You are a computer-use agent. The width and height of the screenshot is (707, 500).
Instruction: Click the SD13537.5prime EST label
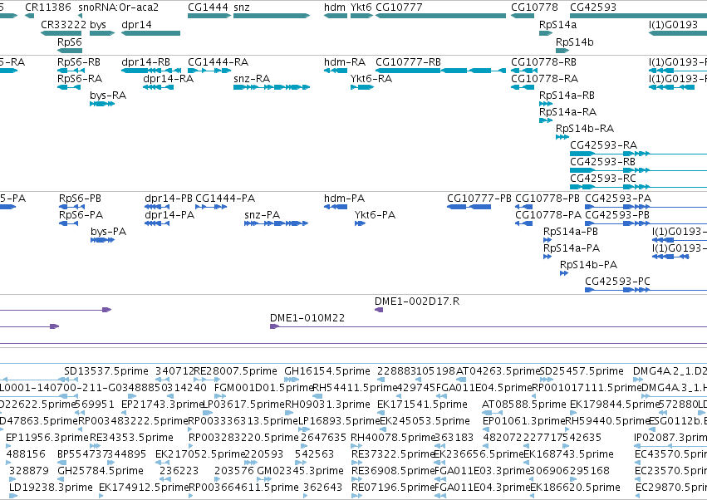tap(106, 371)
